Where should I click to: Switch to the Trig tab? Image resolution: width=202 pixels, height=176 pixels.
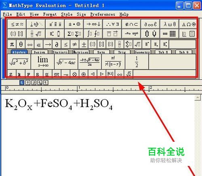[122, 52]
